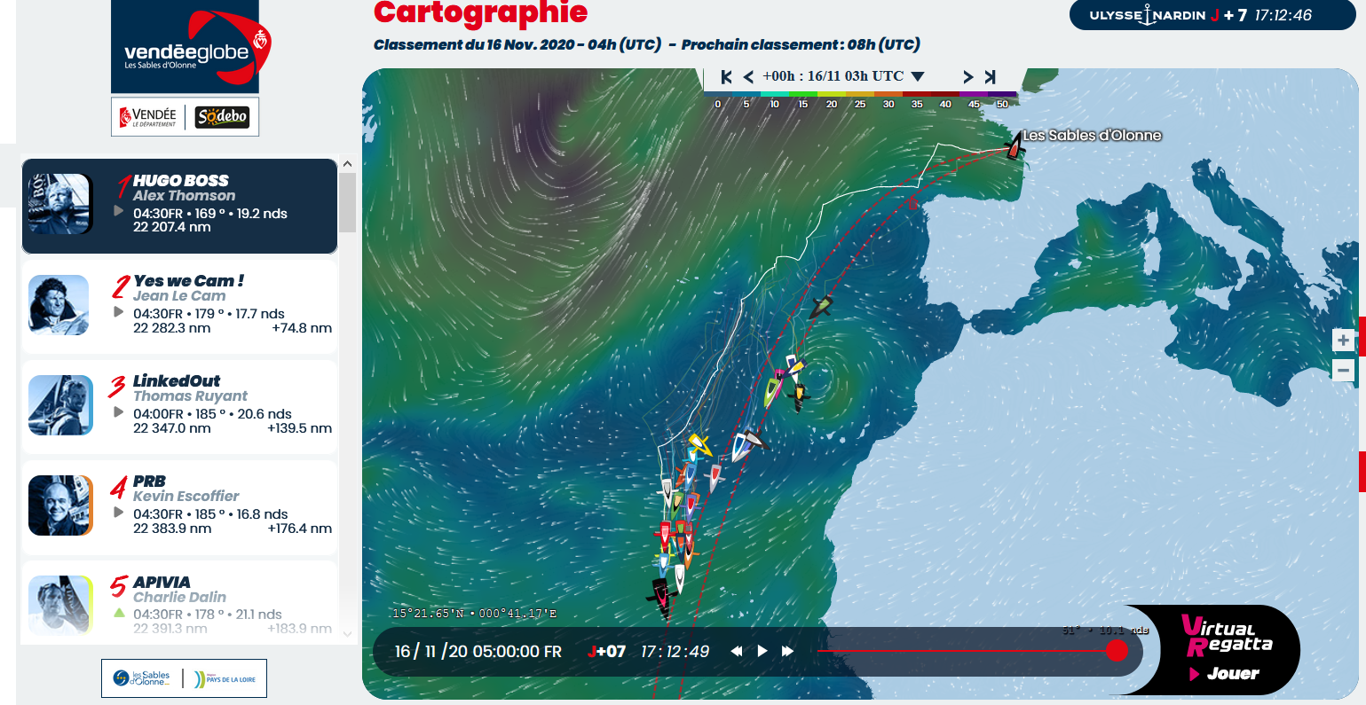Rewind the race playback
1366x705 pixels.
[x=737, y=651]
